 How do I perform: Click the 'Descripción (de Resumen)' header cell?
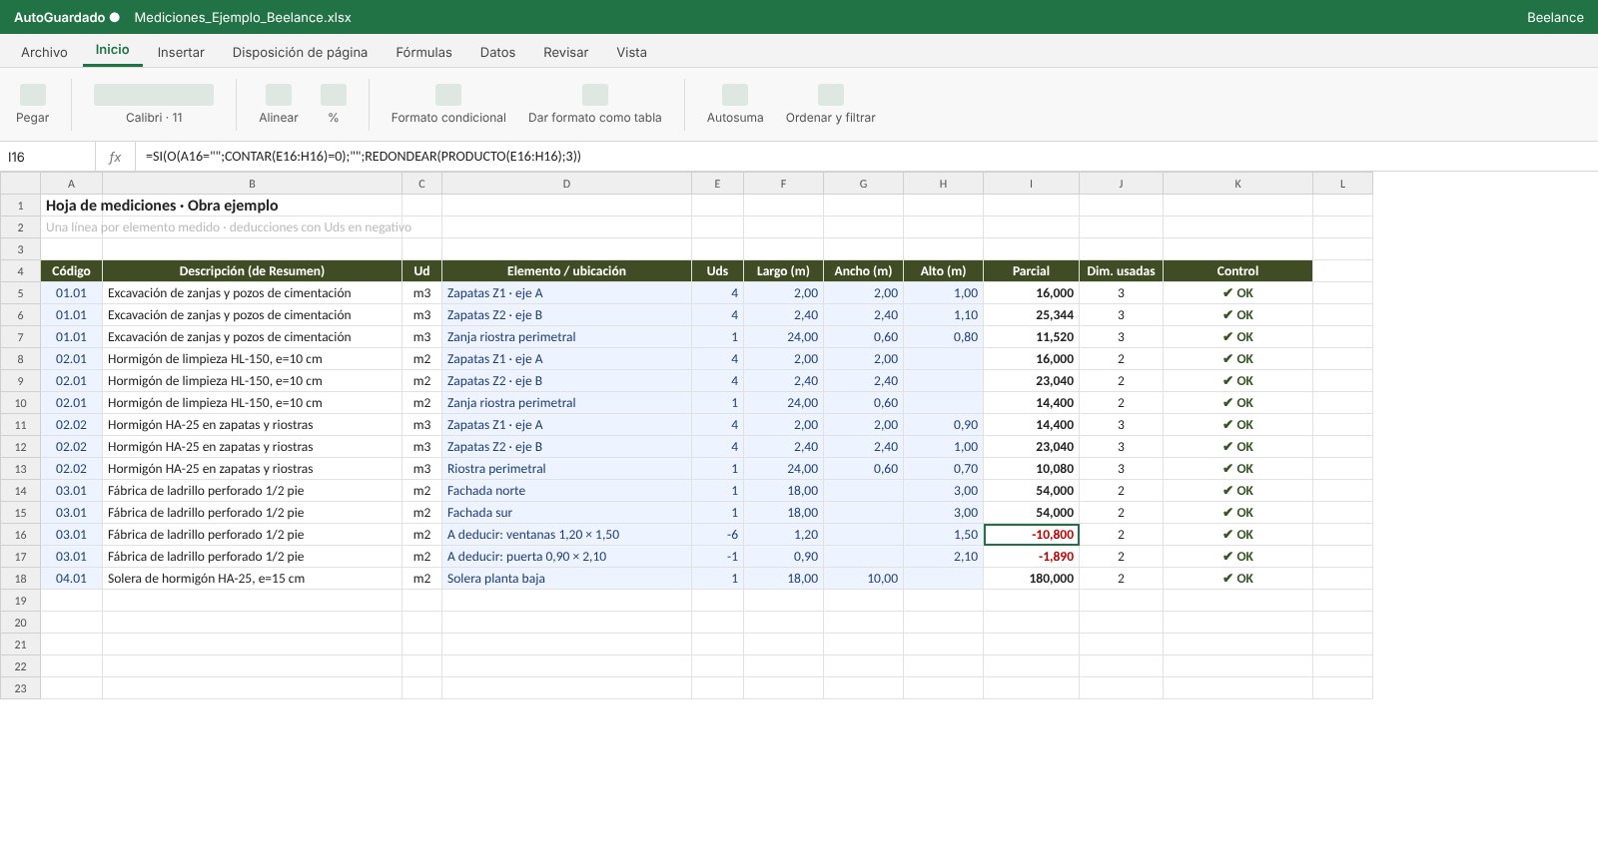[252, 271]
